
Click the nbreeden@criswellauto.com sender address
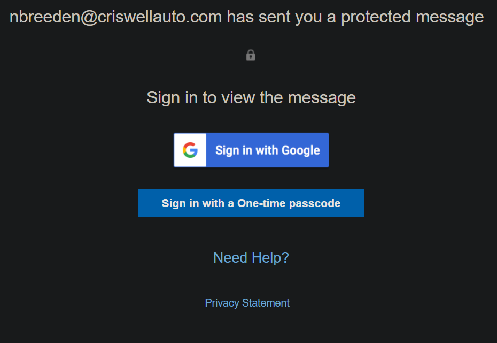tap(115, 17)
